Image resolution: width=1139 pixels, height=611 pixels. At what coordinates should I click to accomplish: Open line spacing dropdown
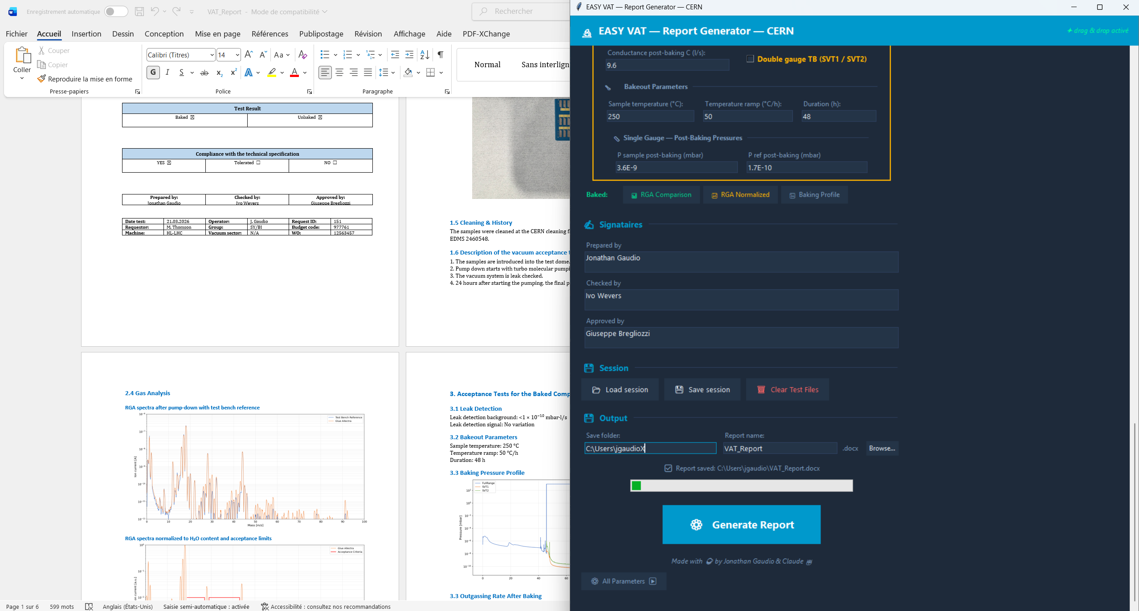(387, 73)
